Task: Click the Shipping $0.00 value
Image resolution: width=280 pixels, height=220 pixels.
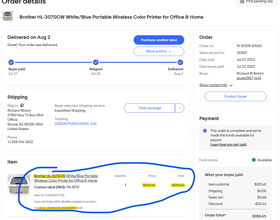Action: coord(262,191)
